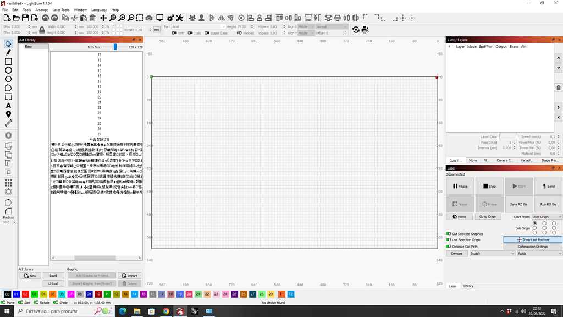This screenshot has width=563, height=317.
Task: Open Preview with the monitor icon
Action: click(x=160, y=18)
